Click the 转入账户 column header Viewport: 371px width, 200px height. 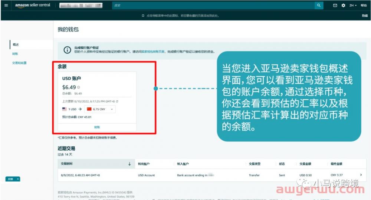click(x=183, y=164)
